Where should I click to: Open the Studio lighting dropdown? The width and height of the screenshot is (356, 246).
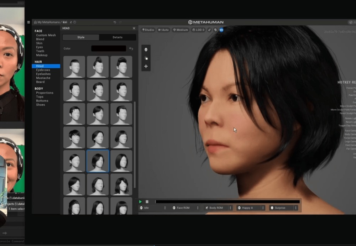148,30
